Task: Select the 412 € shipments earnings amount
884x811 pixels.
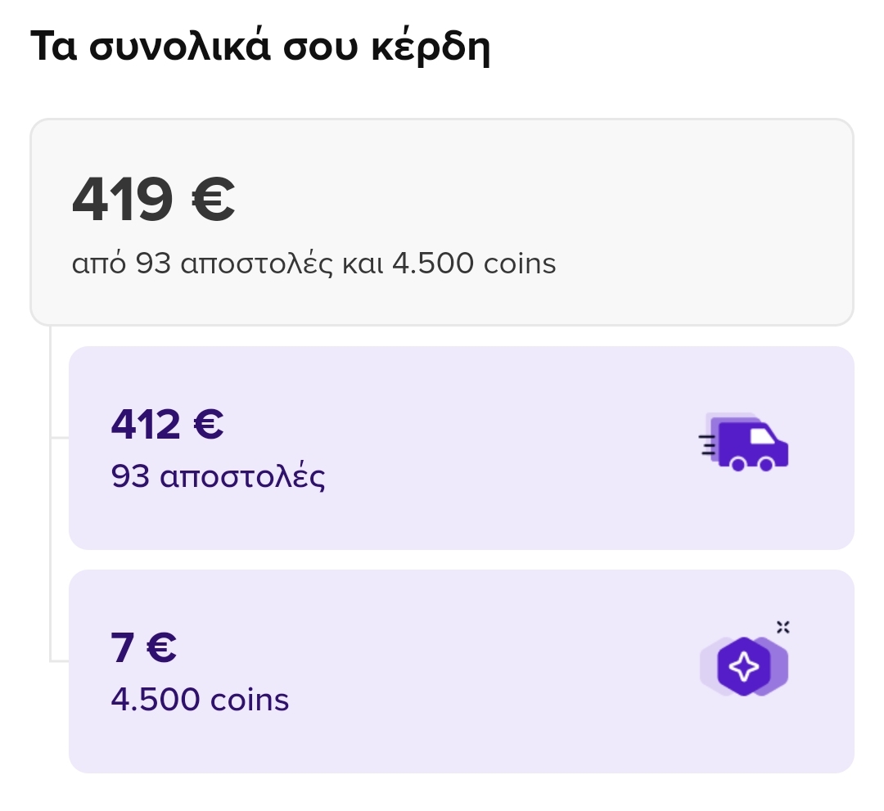Action: pyautogui.click(x=168, y=424)
